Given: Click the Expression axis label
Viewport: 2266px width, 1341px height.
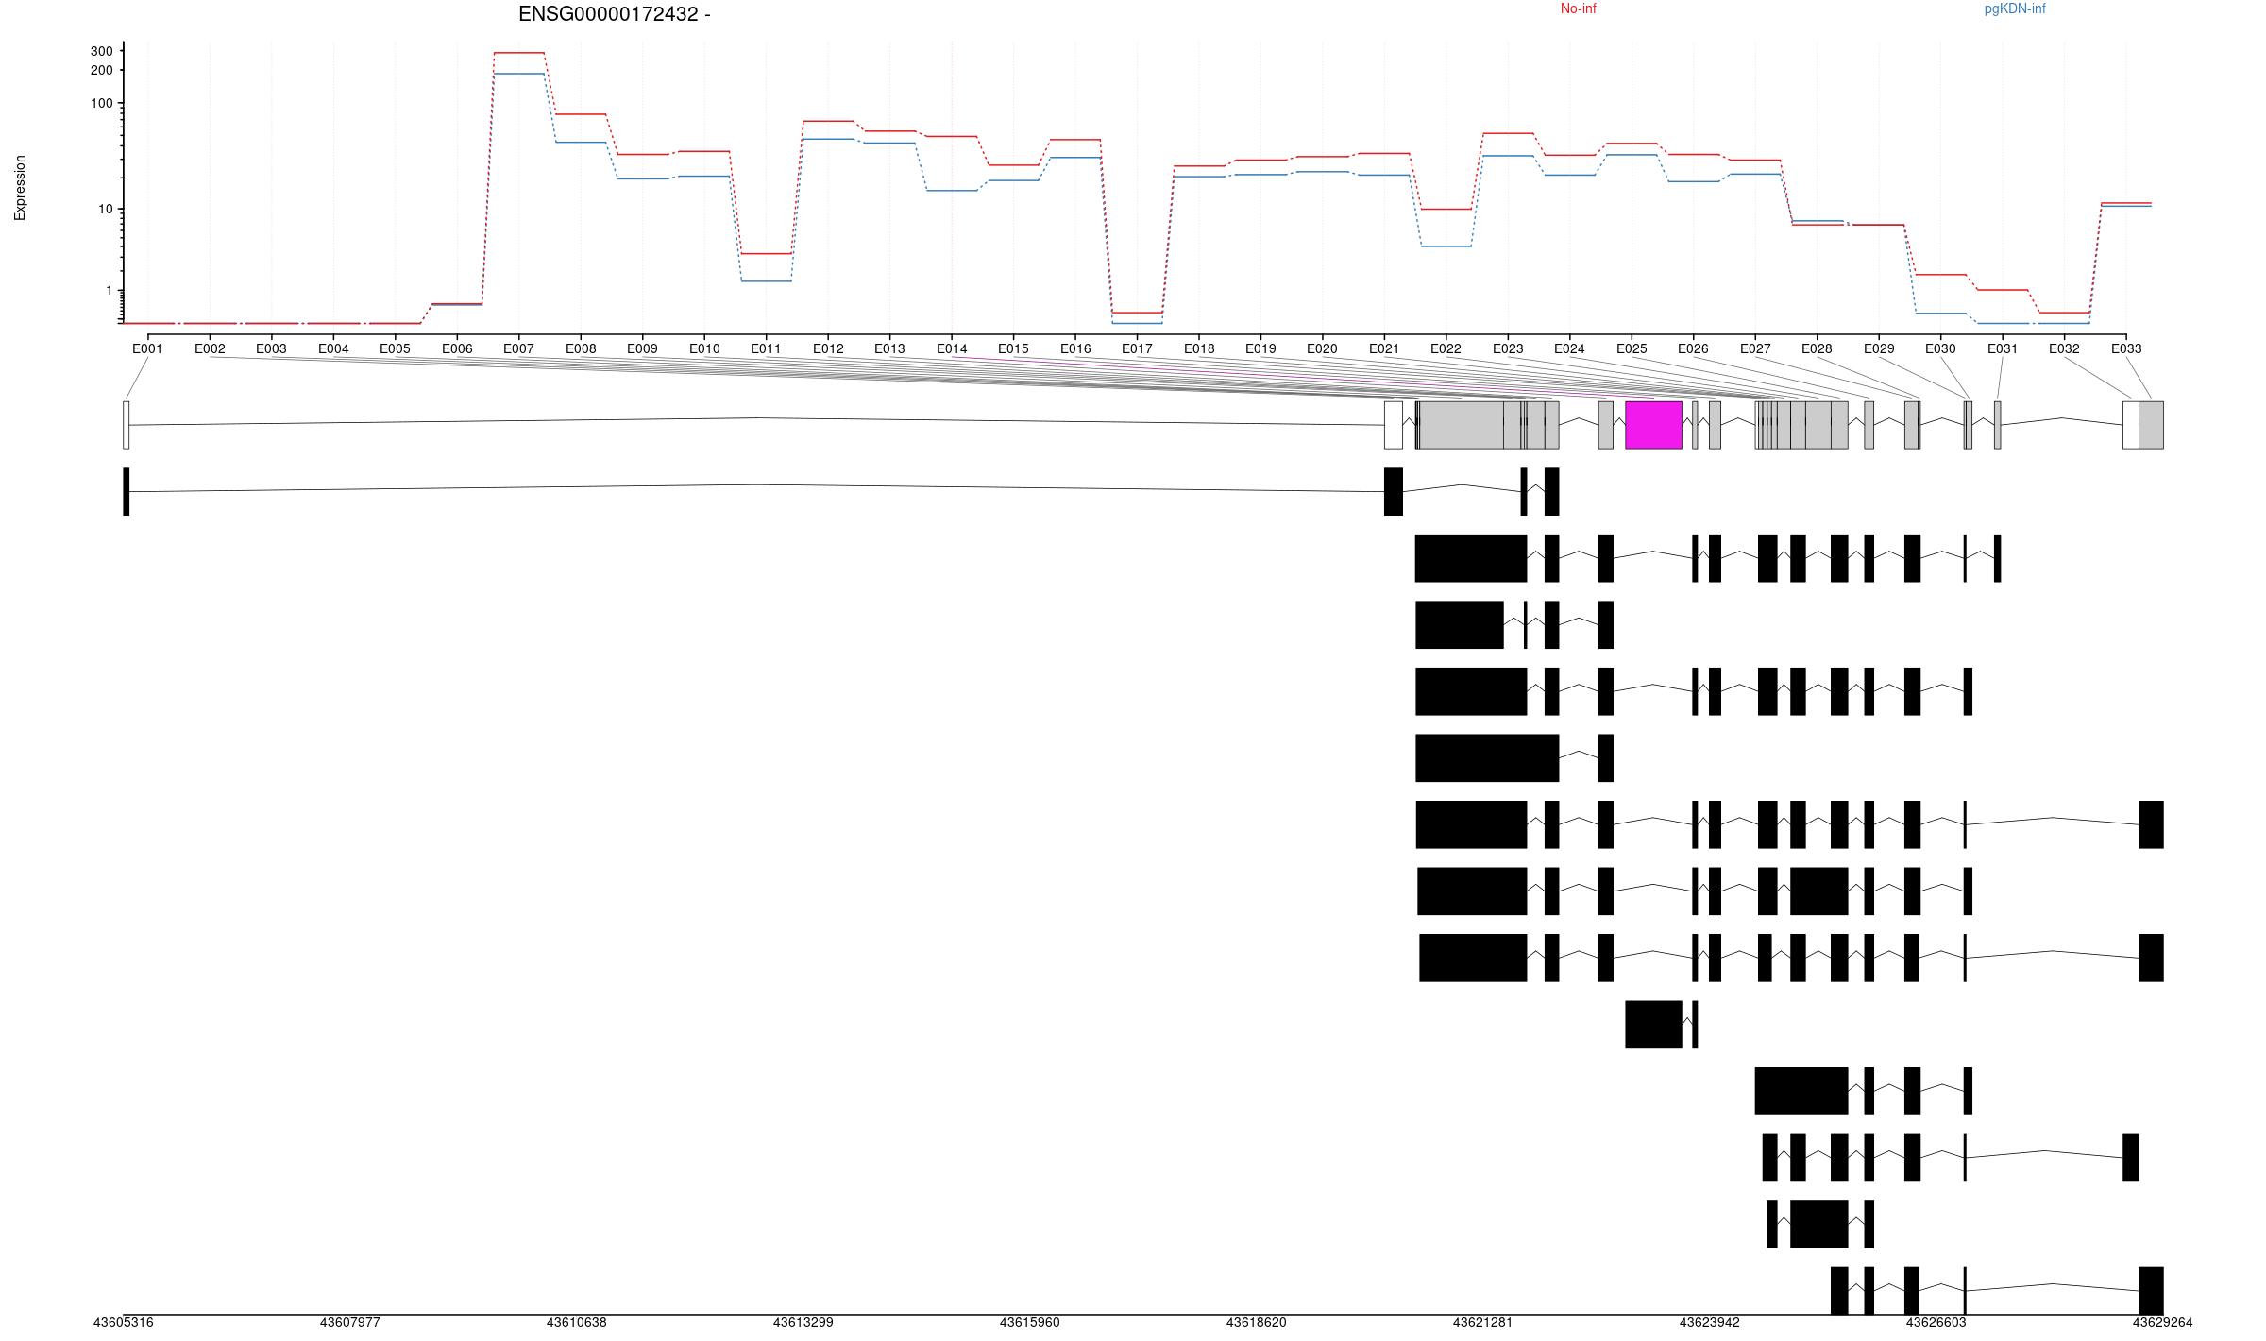Looking at the screenshot, I should (x=20, y=188).
